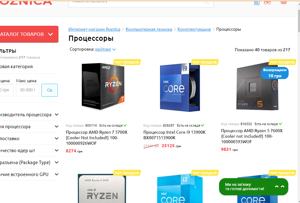
Task: Click the max price input field
Action: coord(28,90)
